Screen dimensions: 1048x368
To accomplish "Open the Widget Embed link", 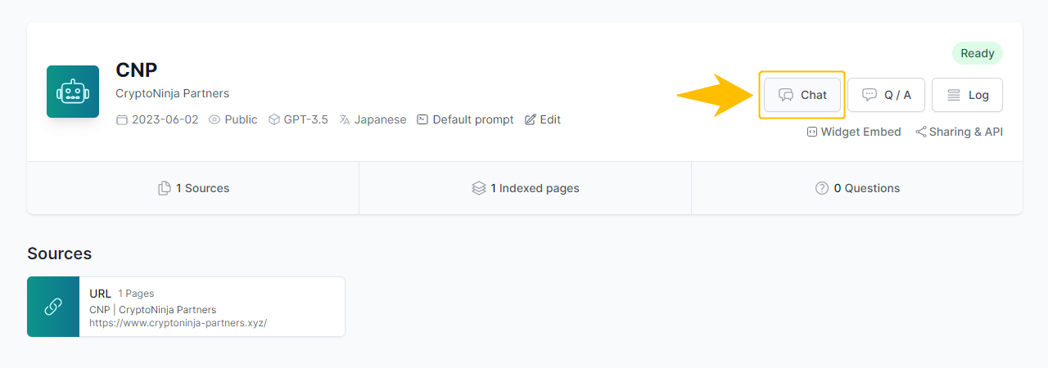I will pyautogui.click(x=854, y=132).
